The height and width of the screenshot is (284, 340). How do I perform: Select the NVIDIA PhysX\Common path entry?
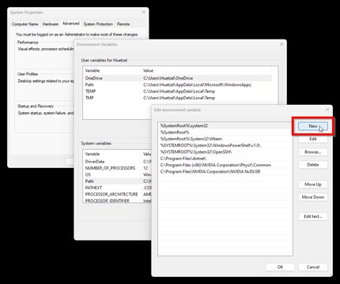[x=225, y=165]
